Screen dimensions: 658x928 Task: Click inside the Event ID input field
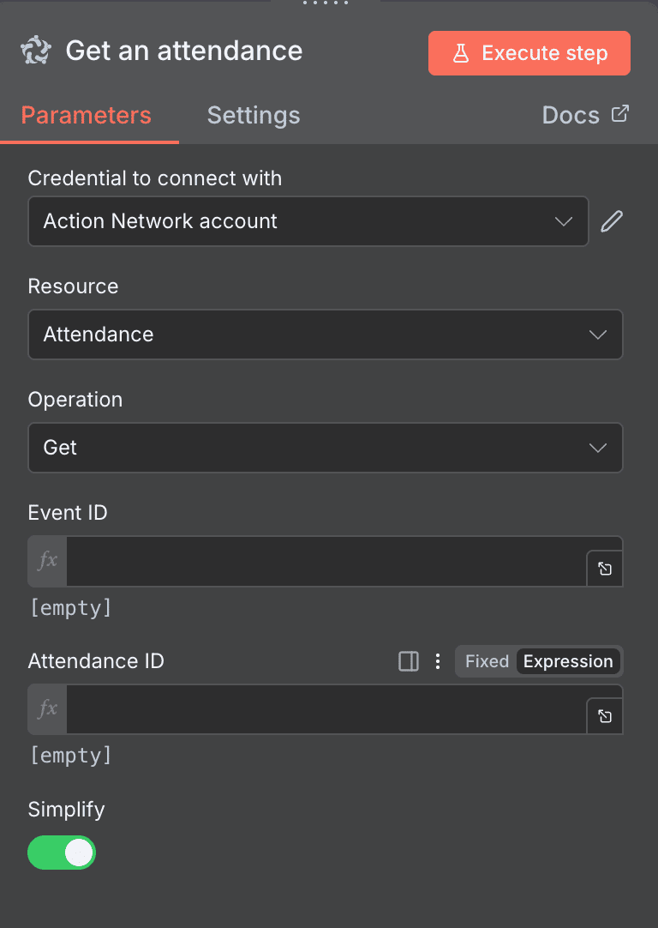pos(326,561)
